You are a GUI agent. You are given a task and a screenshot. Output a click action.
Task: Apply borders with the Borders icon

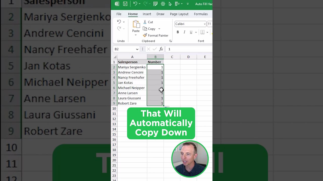point(202,32)
